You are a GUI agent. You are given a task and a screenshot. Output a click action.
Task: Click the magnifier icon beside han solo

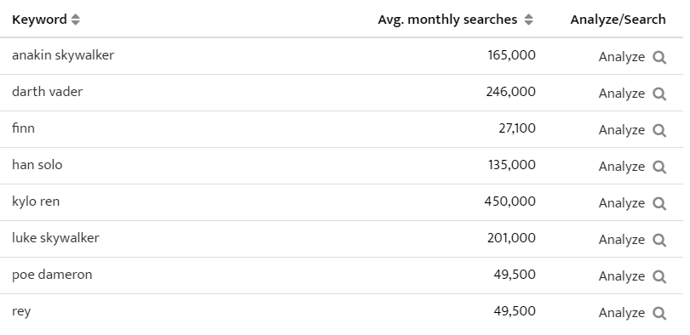coord(659,167)
